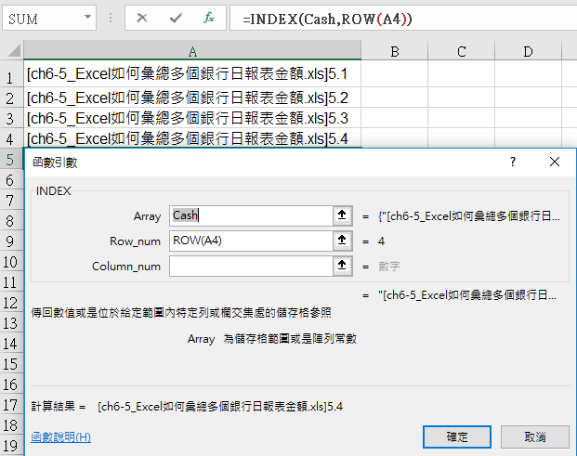Open help via the question mark icon
The width and height of the screenshot is (577, 456).
(513, 162)
